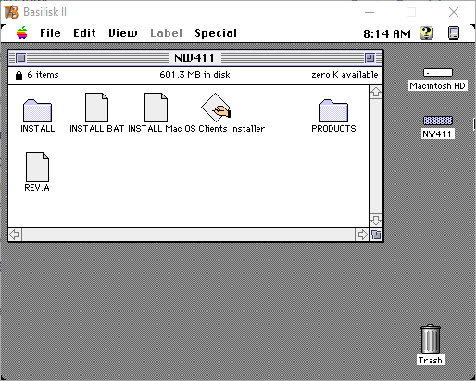Select the Mac OS Clients Installer icon
Image resolution: width=476 pixels, height=381 pixels.
click(x=216, y=108)
